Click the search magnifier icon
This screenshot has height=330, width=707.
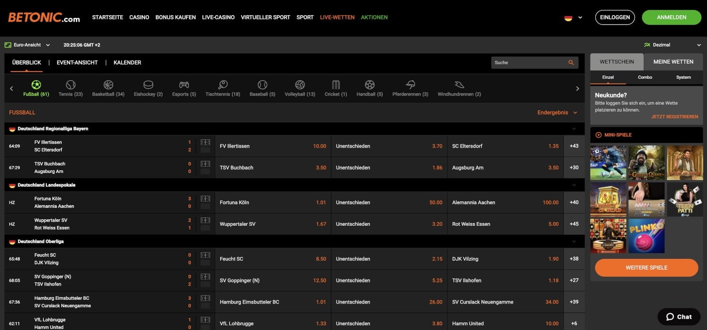pos(571,62)
